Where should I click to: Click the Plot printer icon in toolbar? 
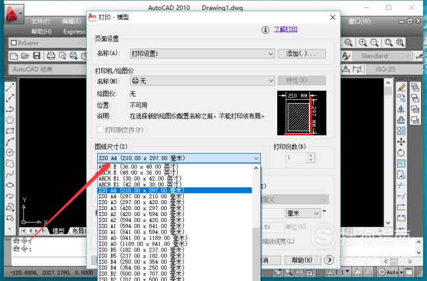[x=51, y=56]
